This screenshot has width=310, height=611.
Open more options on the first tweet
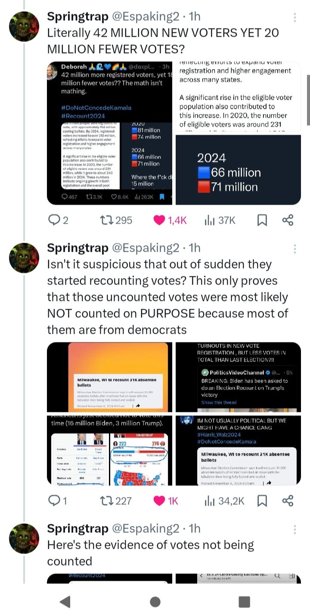295,17
